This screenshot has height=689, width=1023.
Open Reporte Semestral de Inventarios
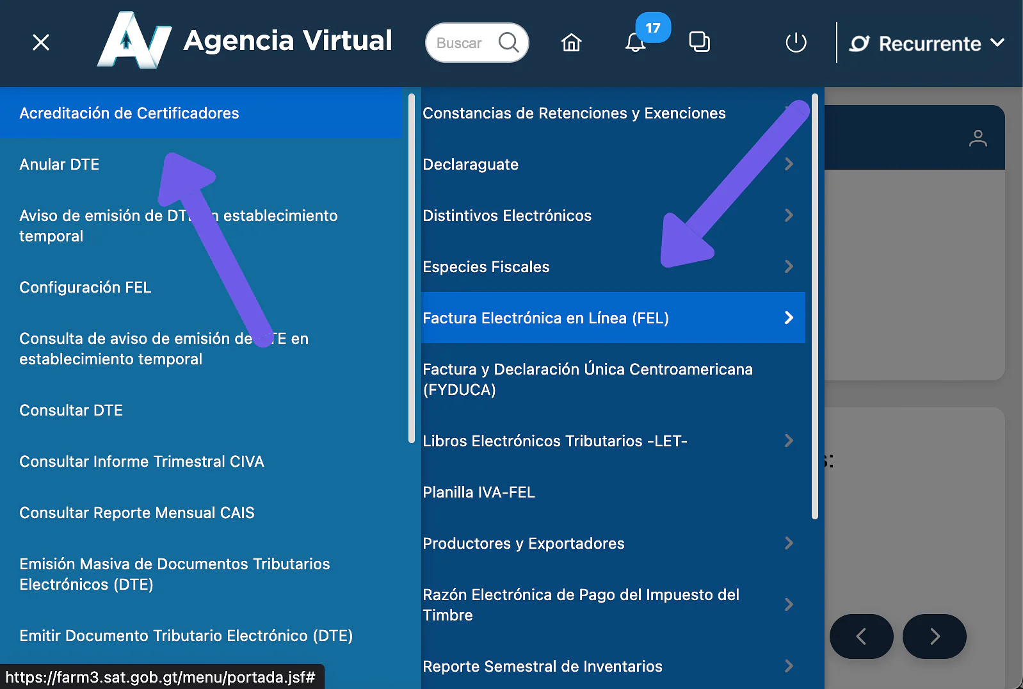tap(613, 666)
